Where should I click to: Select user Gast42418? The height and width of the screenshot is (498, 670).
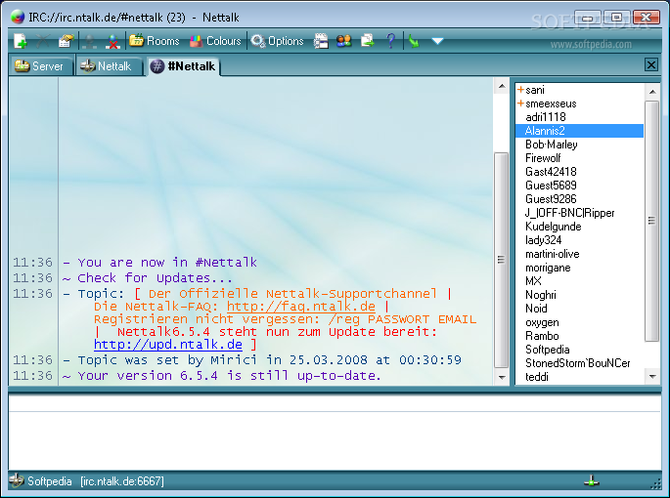pos(579,172)
